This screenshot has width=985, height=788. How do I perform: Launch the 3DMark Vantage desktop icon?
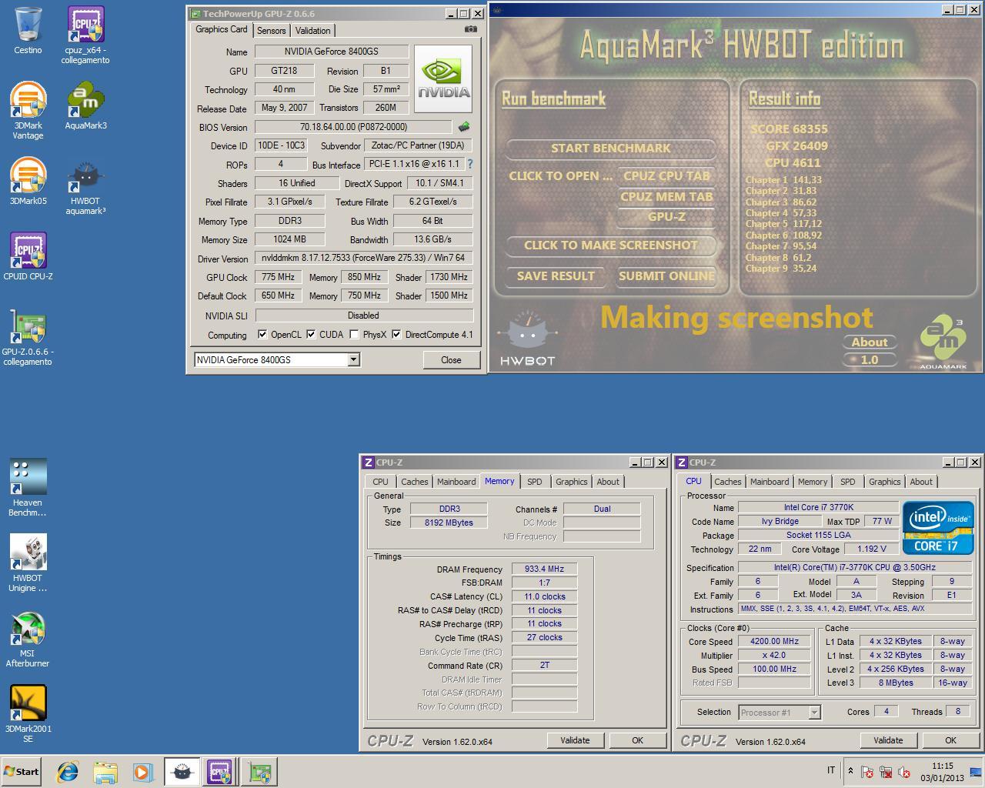pos(28,110)
